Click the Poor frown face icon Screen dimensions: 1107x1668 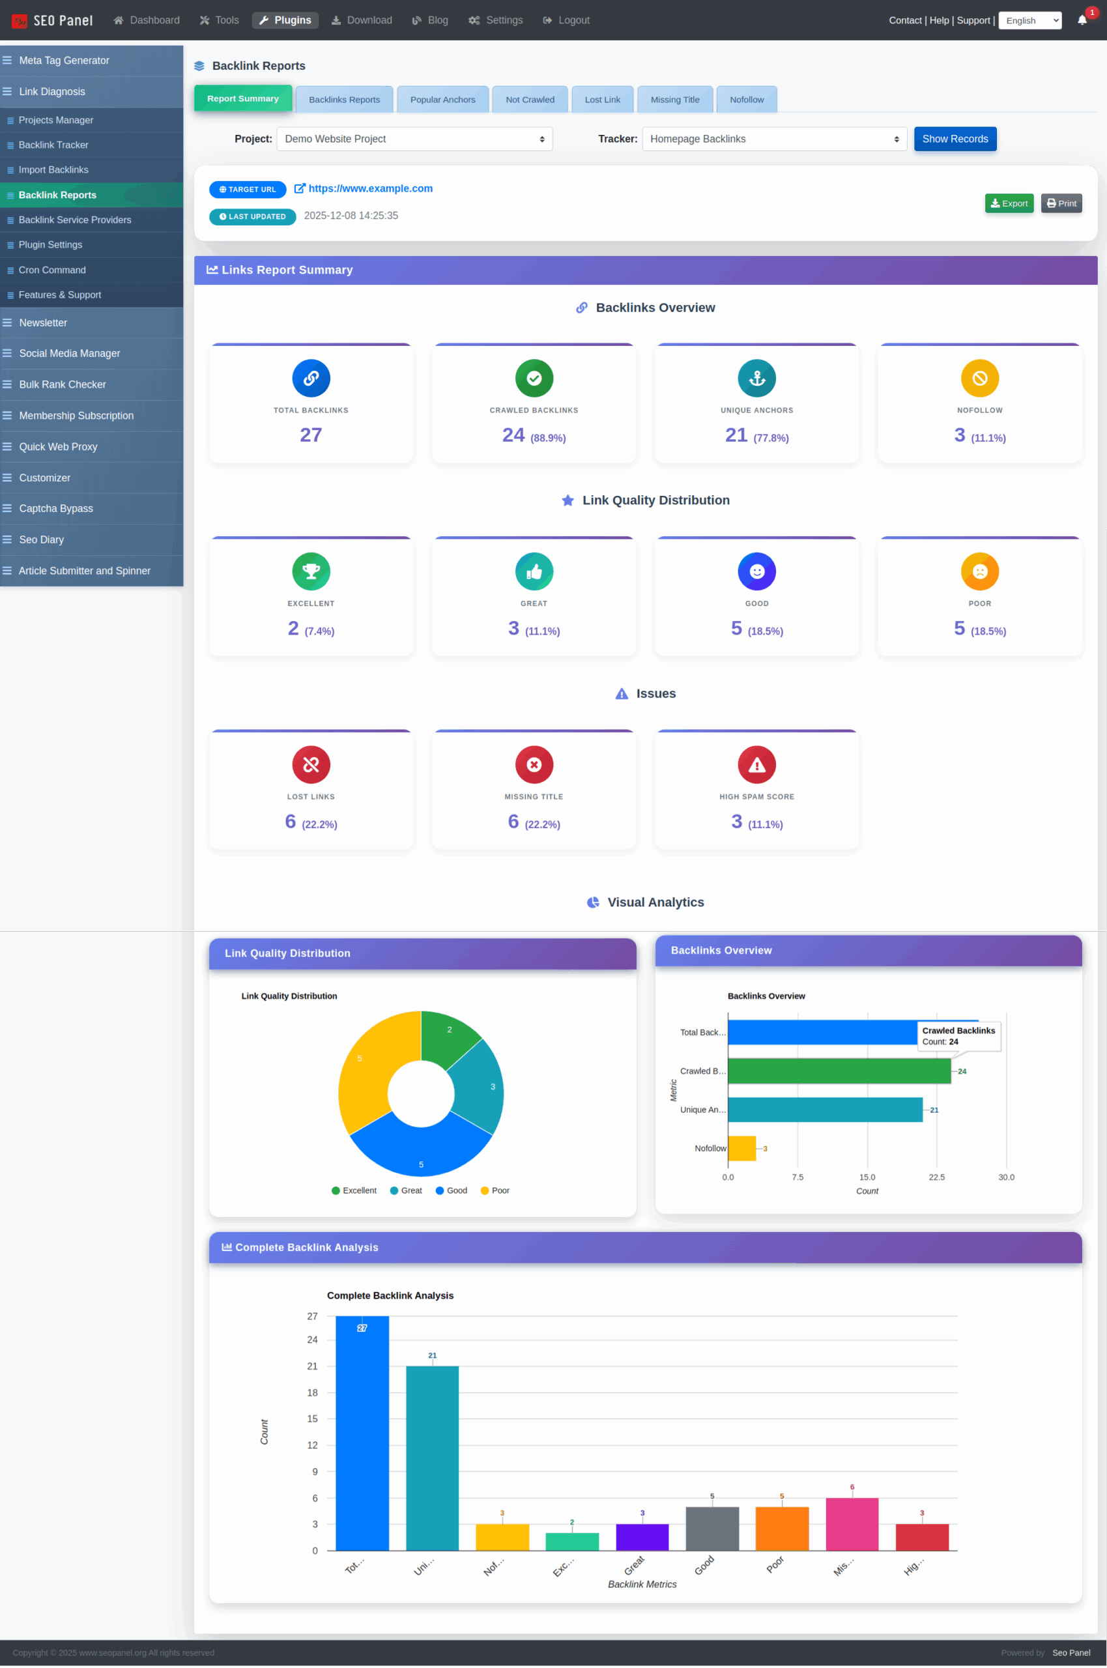pyautogui.click(x=980, y=572)
